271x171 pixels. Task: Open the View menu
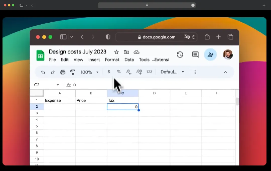[79, 60]
